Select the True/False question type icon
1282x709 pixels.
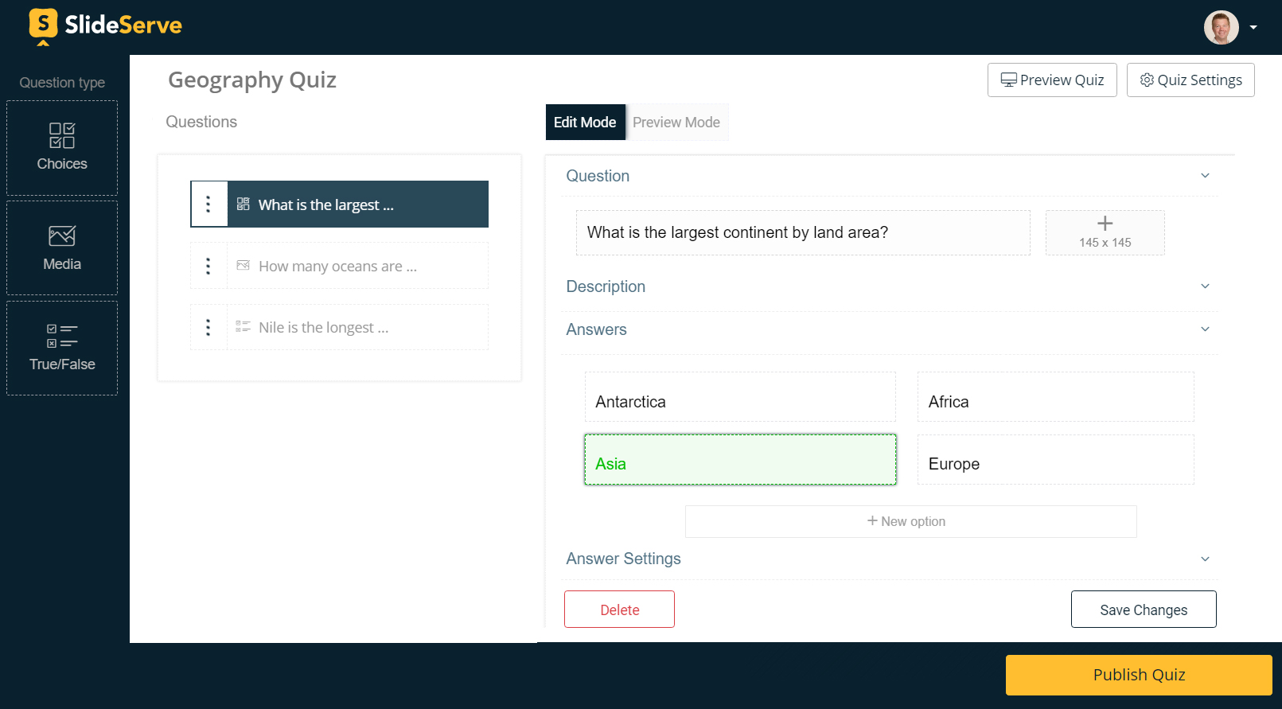coord(62,336)
